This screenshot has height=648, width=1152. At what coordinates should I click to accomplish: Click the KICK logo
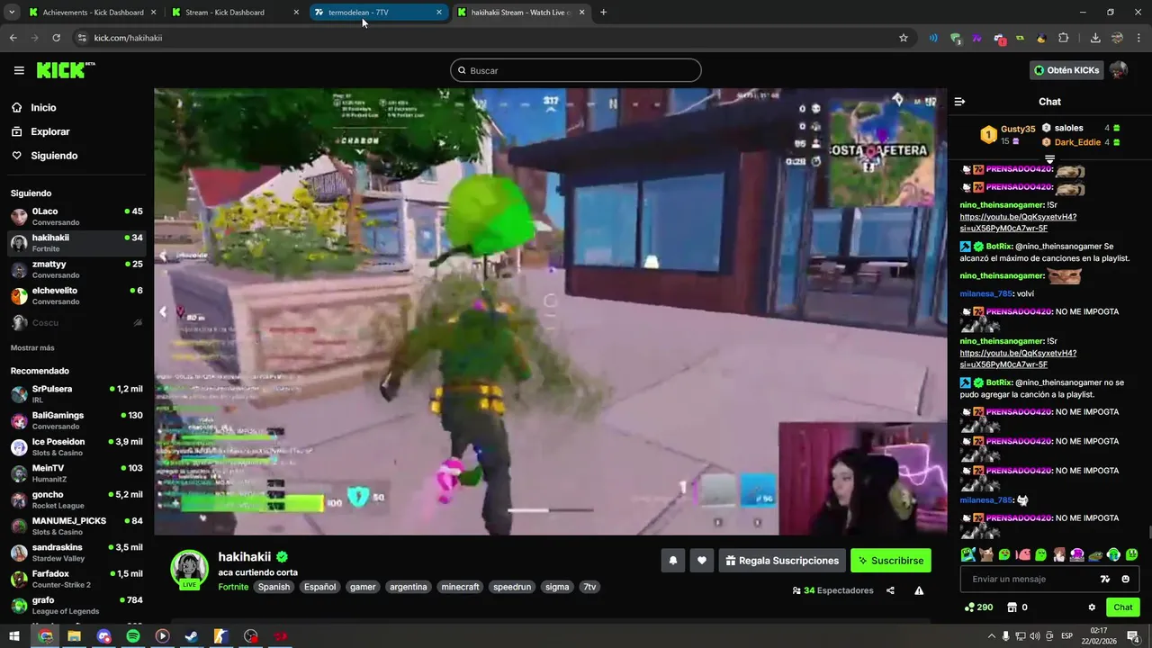click(x=66, y=70)
